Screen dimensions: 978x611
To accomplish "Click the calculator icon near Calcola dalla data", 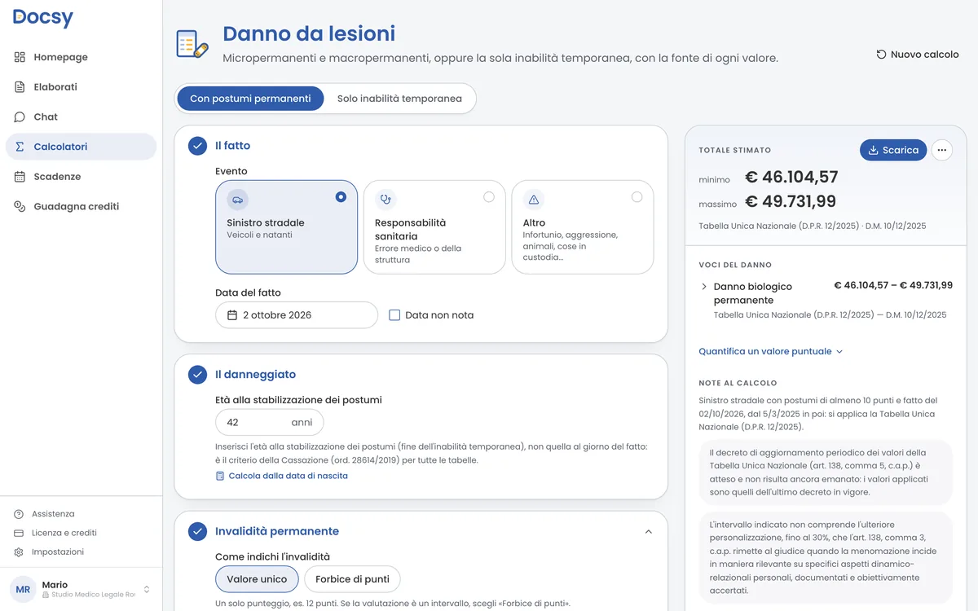I will click(220, 476).
